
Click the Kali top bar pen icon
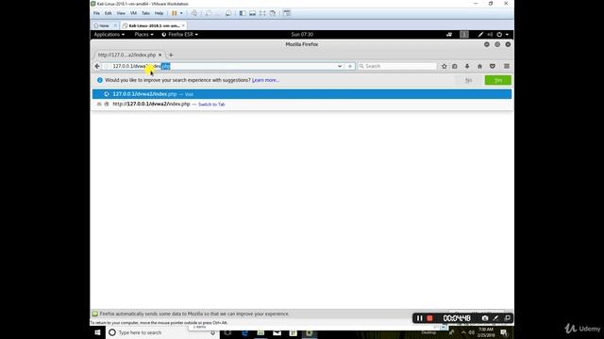(x=480, y=34)
